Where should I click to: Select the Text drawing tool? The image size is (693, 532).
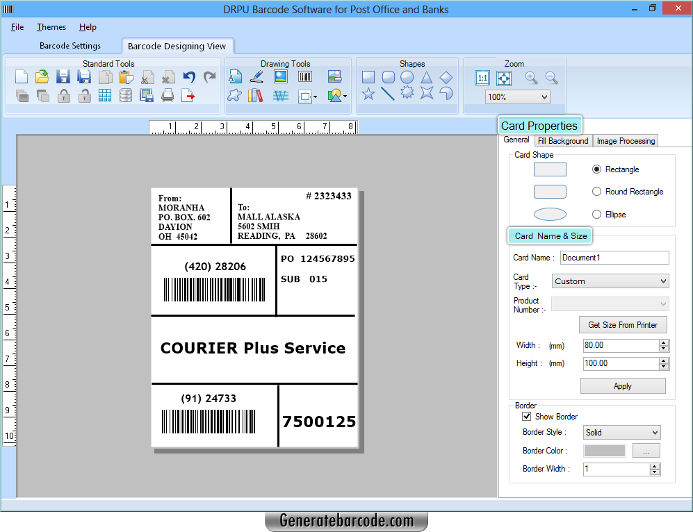point(235,76)
